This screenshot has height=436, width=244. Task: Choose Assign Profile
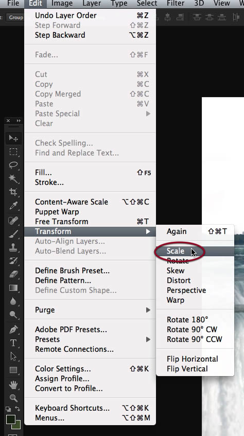(90, 379)
